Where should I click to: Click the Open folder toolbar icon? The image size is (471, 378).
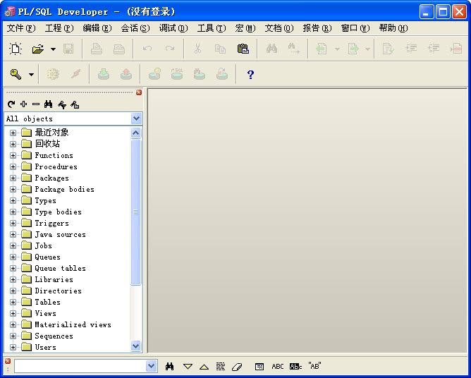click(37, 49)
